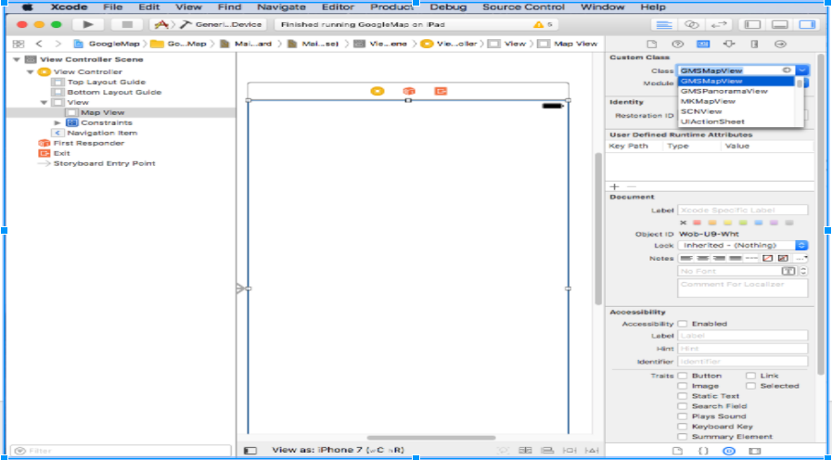Click the related items grid icon in jump bar

coord(19,44)
